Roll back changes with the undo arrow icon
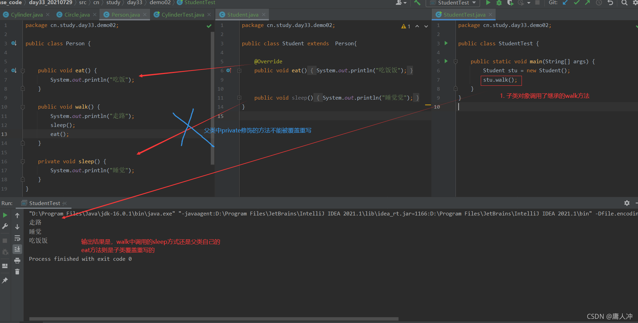This screenshot has width=638, height=323. 610,3
